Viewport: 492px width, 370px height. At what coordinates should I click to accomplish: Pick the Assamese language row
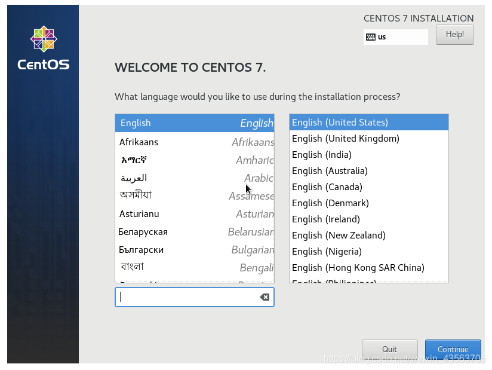pyautogui.click(x=195, y=195)
